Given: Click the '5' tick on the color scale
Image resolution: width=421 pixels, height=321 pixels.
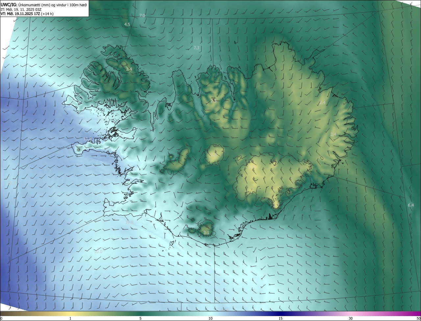Looking at the screenshot, I should coord(140,318).
